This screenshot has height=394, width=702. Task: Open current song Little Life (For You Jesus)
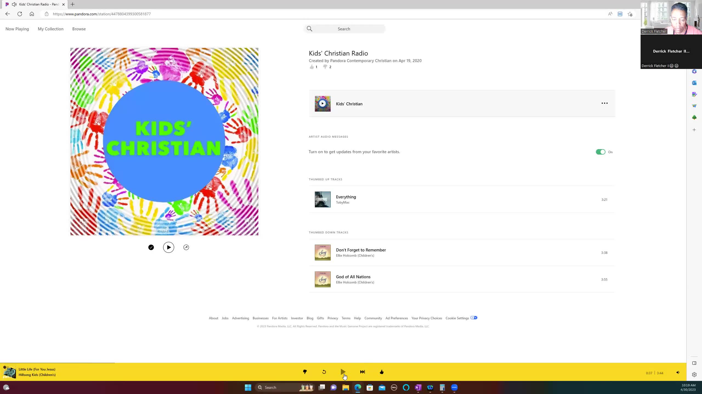[37, 369]
